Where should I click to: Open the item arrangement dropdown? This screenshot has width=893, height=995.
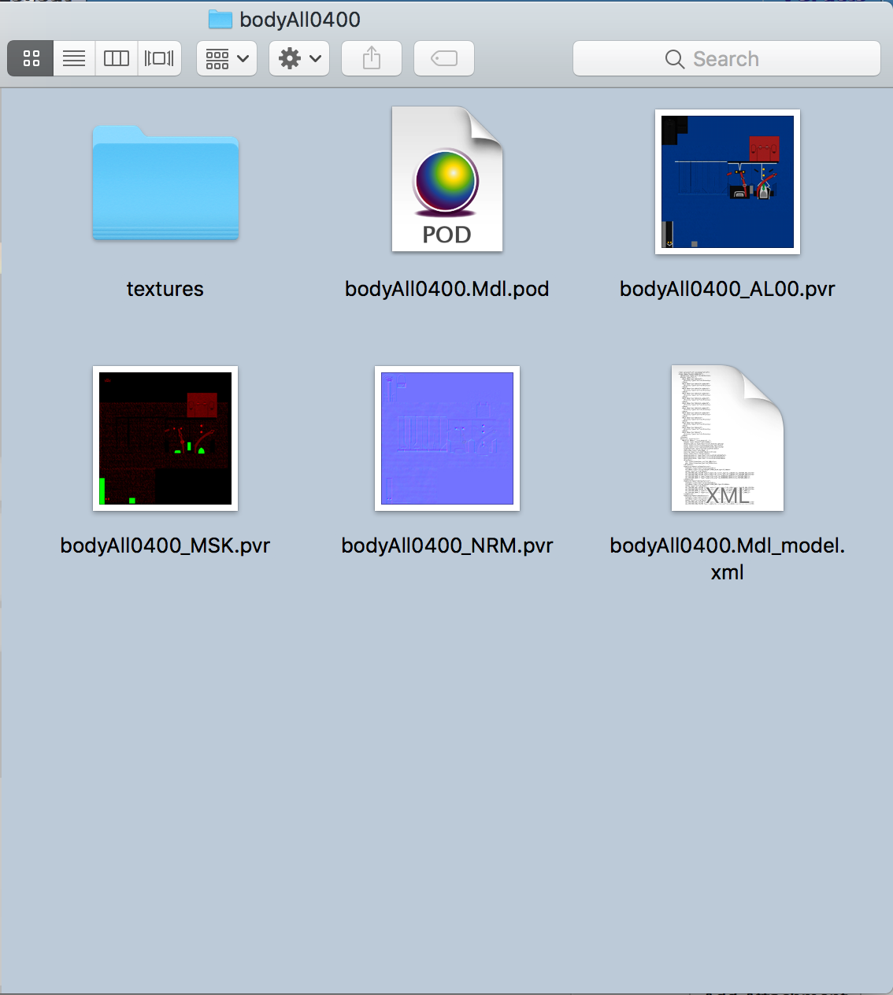coord(227,58)
